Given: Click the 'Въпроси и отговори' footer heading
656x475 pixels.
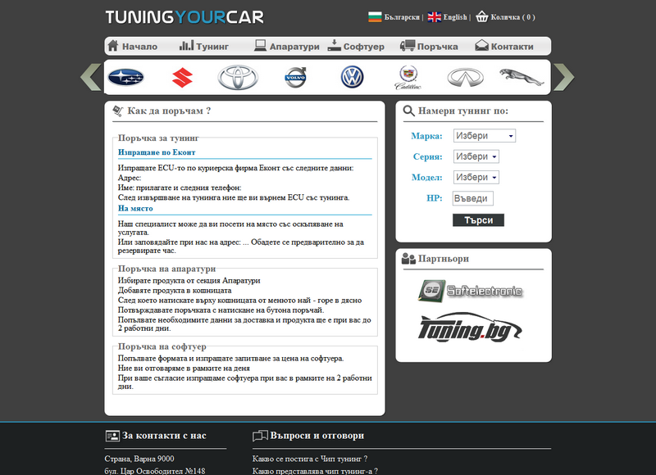Looking at the screenshot, I should [x=317, y=436].
